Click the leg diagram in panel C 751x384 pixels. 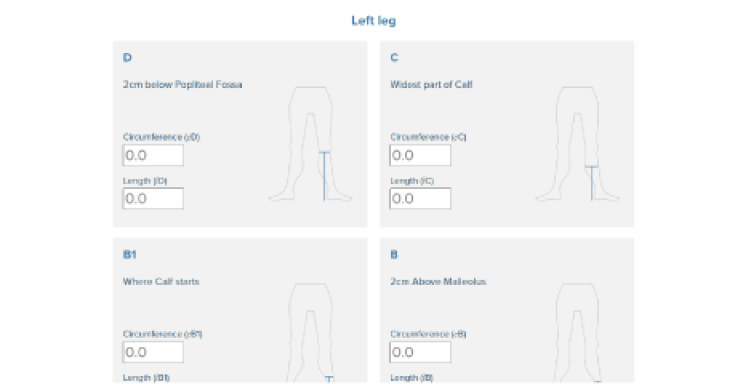(578, 144)
